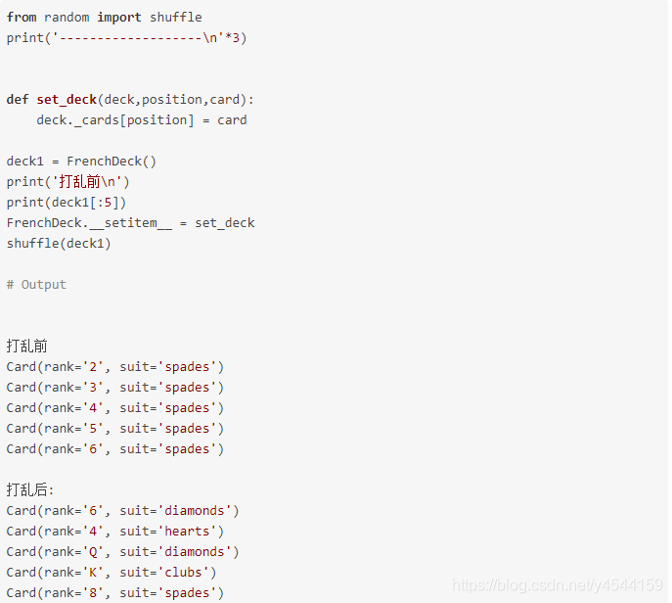Image resolution: width=672 pixels, height=603 pixels.
Task: Click the 'FrenchDeck.__setitem__ = set_deck' line
Action: click(x=130, y=222)
